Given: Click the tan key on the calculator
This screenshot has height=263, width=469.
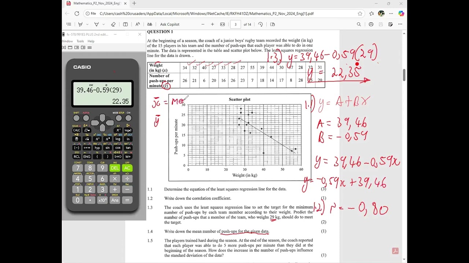Looking at the screenshot, I should 128,148.
